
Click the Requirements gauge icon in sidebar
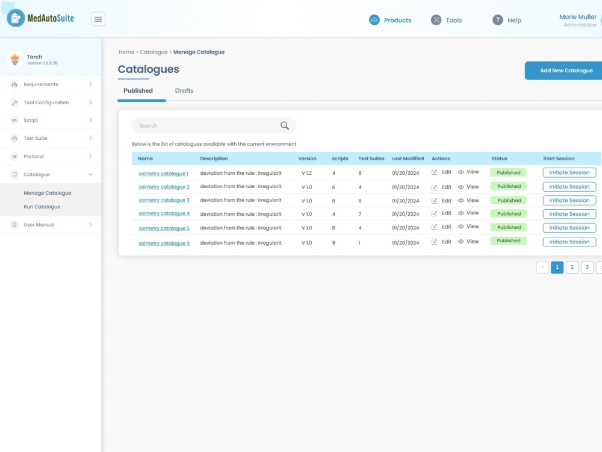(x=14, y=84)
